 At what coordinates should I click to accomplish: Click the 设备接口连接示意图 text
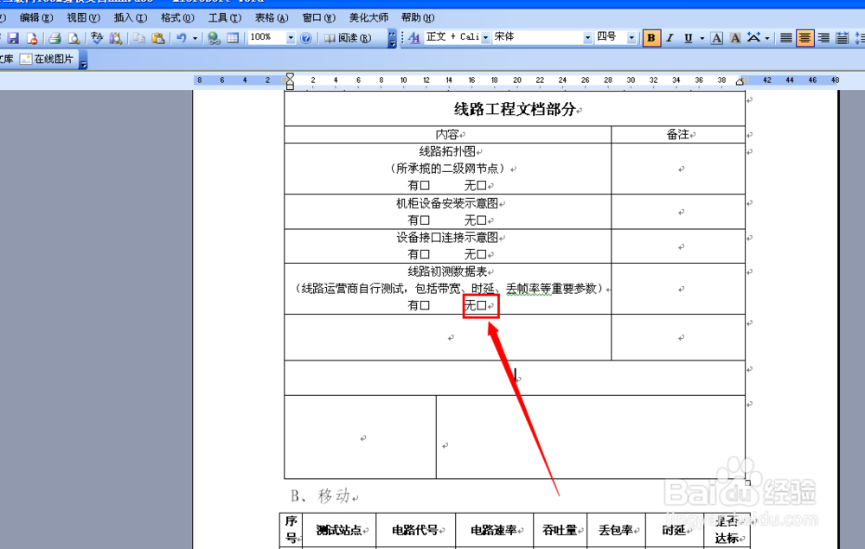447,238
